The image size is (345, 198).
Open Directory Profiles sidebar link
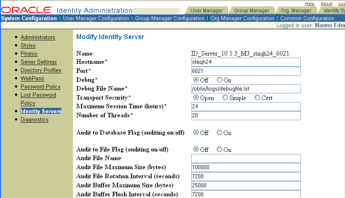click(x=41, y=70)
